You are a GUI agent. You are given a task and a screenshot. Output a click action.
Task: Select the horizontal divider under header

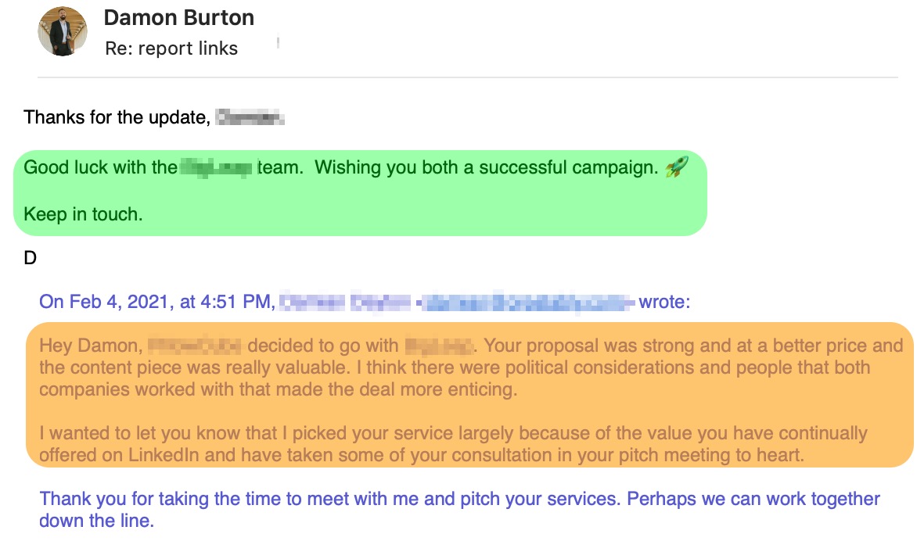[468, 77]
